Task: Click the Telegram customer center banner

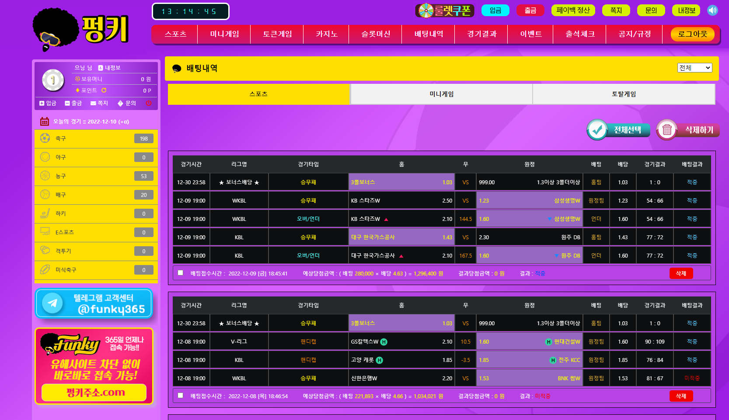Action: pyautogui.click(x=94, y=303)
